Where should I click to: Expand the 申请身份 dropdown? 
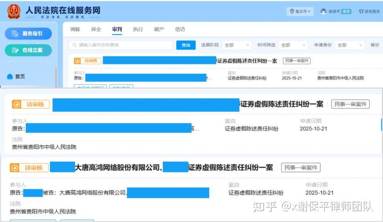tap(350, 45)
